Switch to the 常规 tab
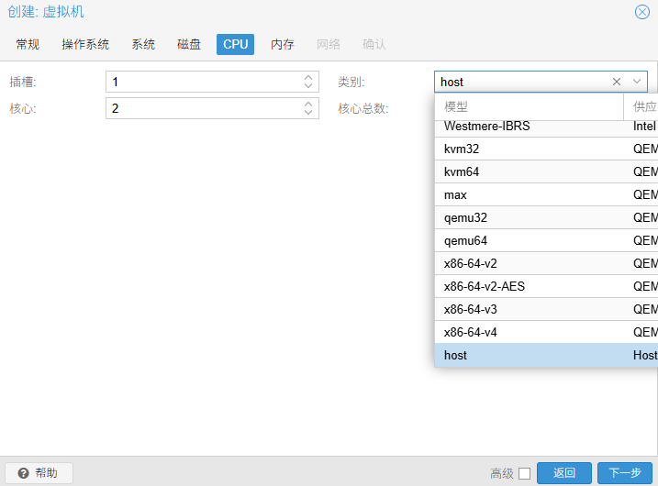The width and height of the screenshot is (658, 486). pyautogui.click(x=28, y=44)
